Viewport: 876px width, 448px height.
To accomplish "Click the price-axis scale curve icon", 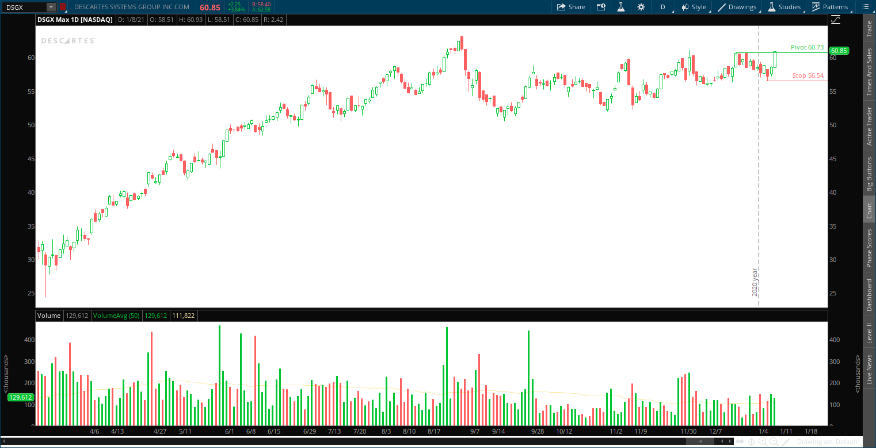I will (836, 20).
